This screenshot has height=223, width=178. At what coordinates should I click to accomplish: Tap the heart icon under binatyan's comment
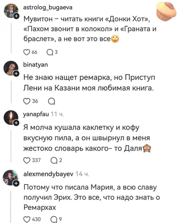tap(27, 101)
